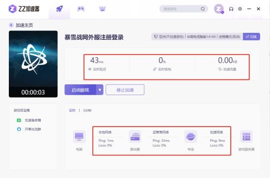The width and height of the screenshot is (270, 178).
Task: Click the 43ms latency value
Action: pos(97,60)
